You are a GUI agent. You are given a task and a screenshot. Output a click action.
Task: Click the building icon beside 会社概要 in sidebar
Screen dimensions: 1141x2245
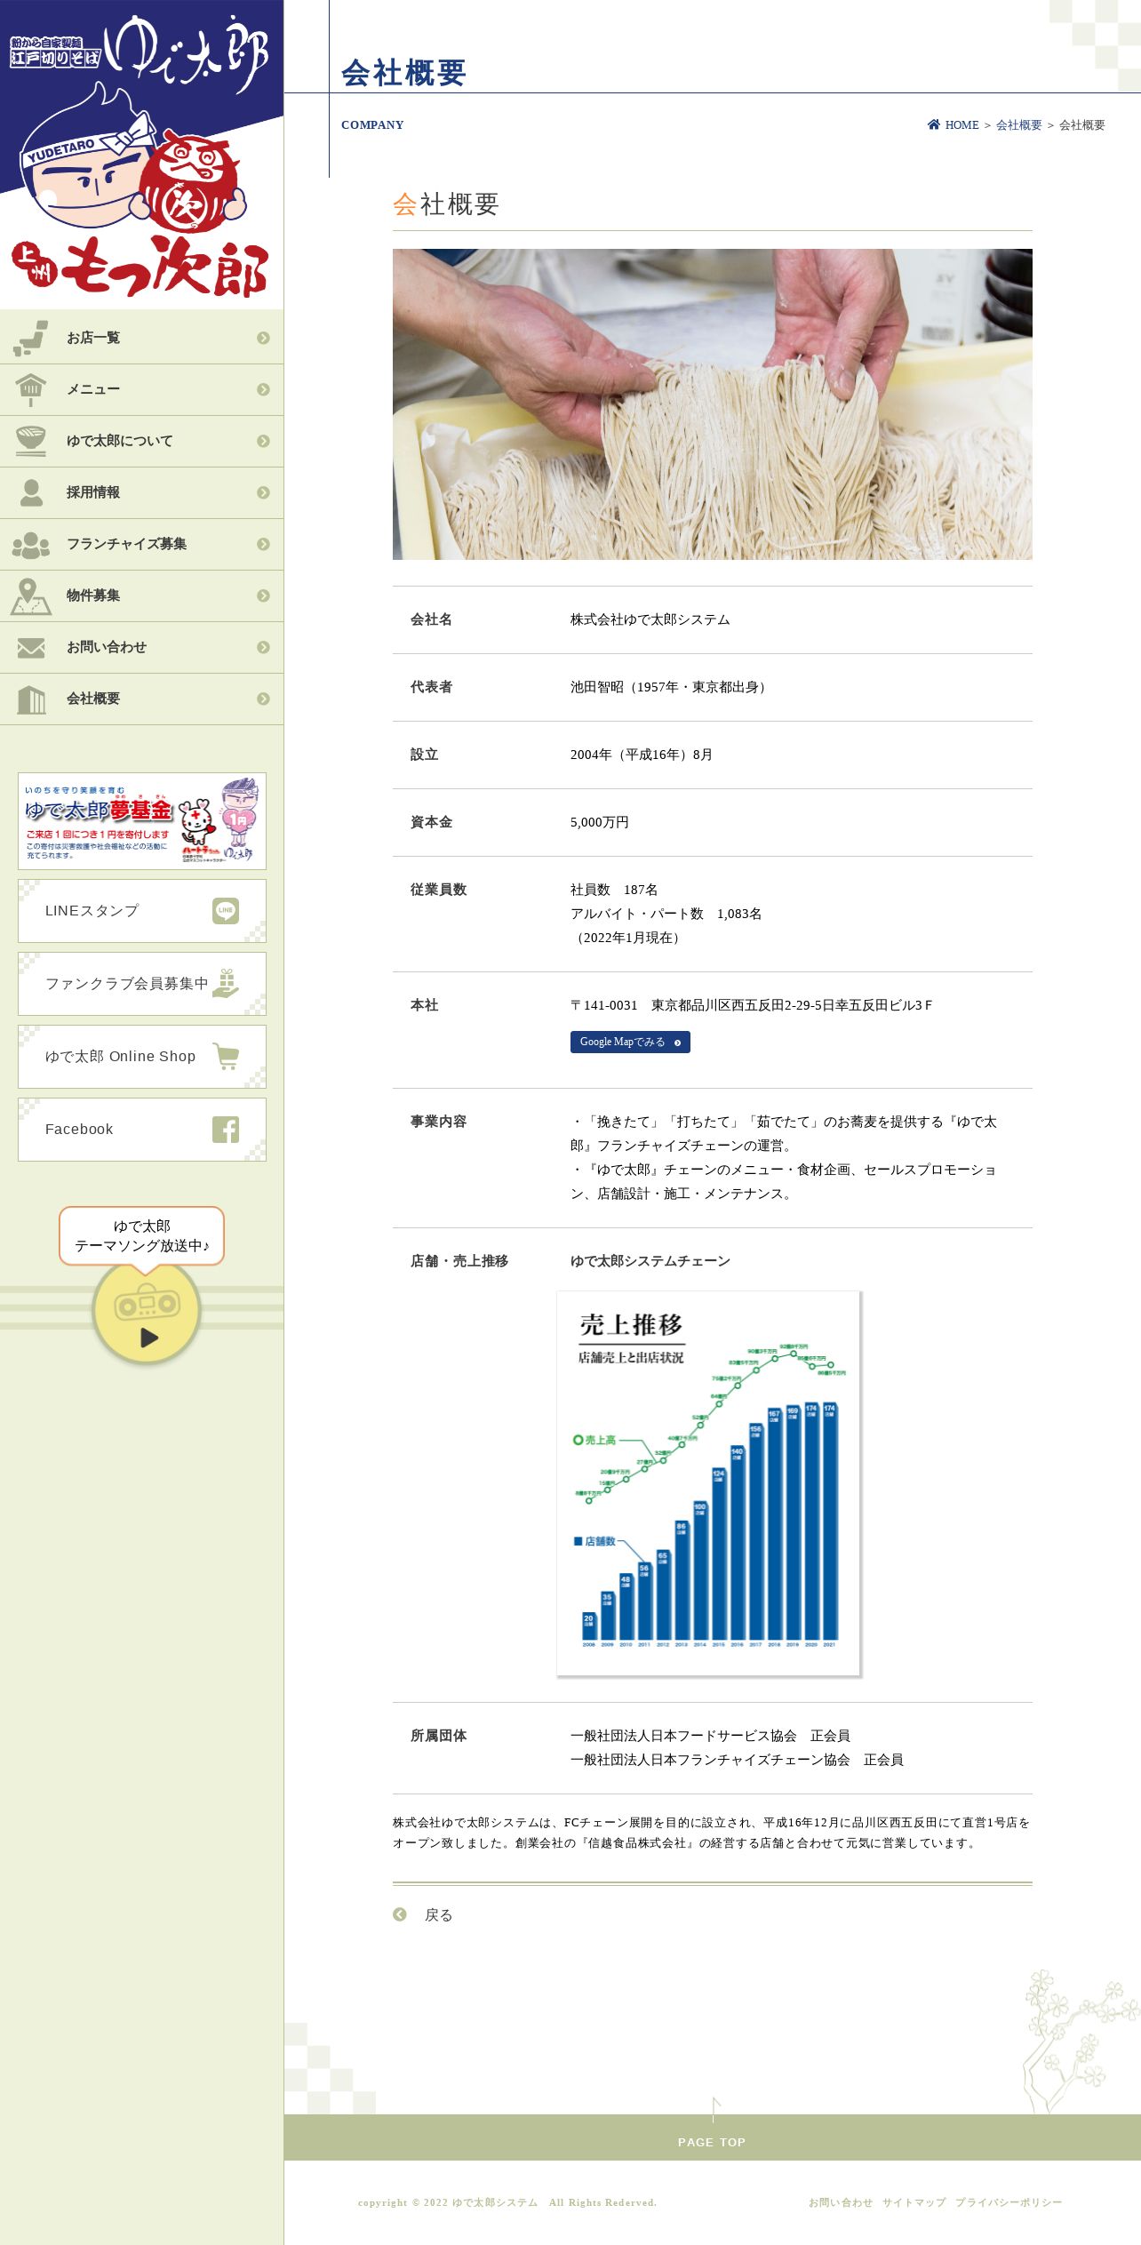31,699
